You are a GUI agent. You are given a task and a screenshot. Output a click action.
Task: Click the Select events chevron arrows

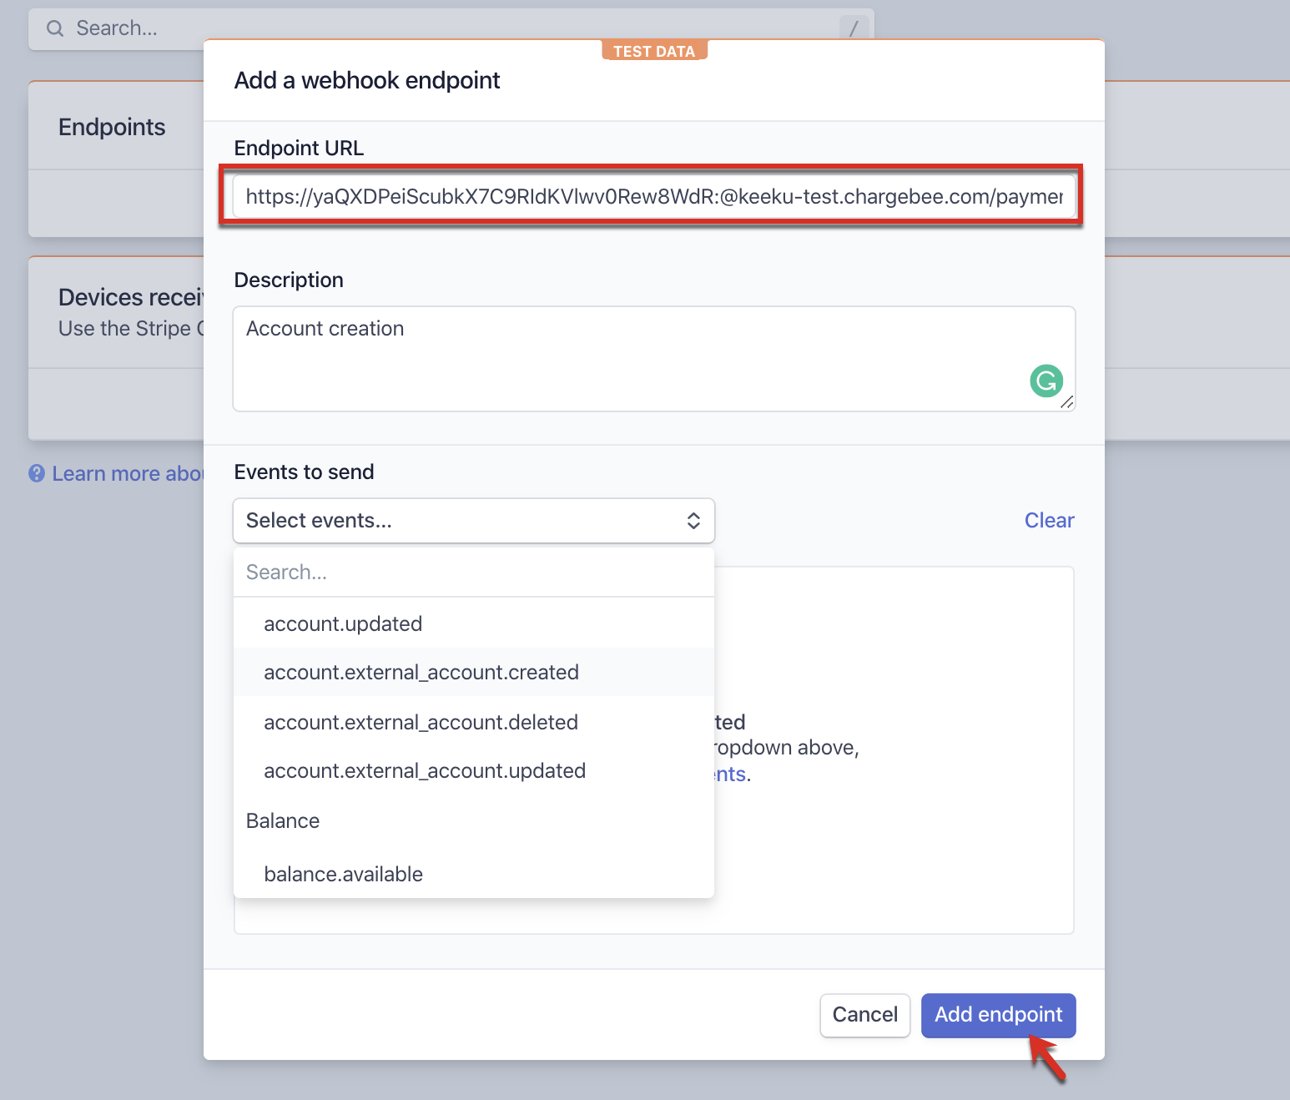pos(693,521)
